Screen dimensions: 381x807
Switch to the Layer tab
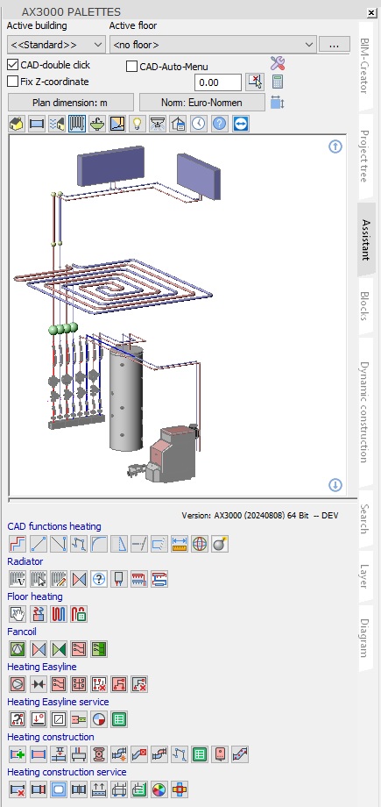pyautogui.click(x=364, y=576)
